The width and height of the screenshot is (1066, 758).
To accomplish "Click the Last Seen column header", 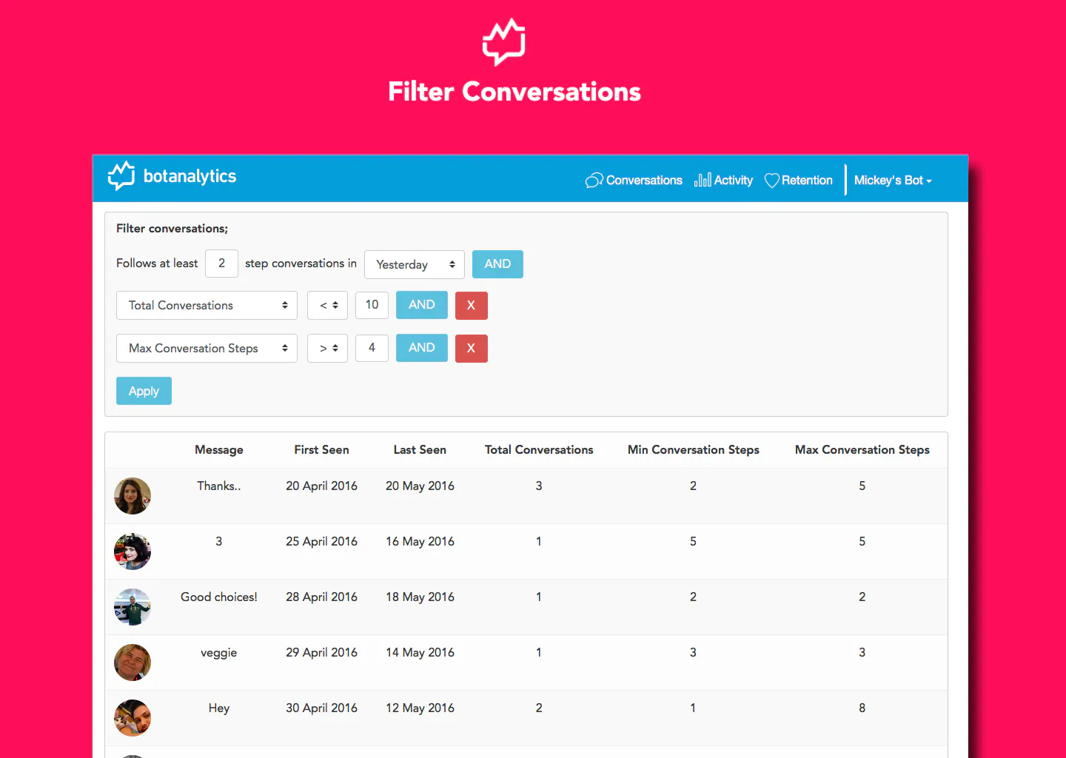I will click(420, 449).
